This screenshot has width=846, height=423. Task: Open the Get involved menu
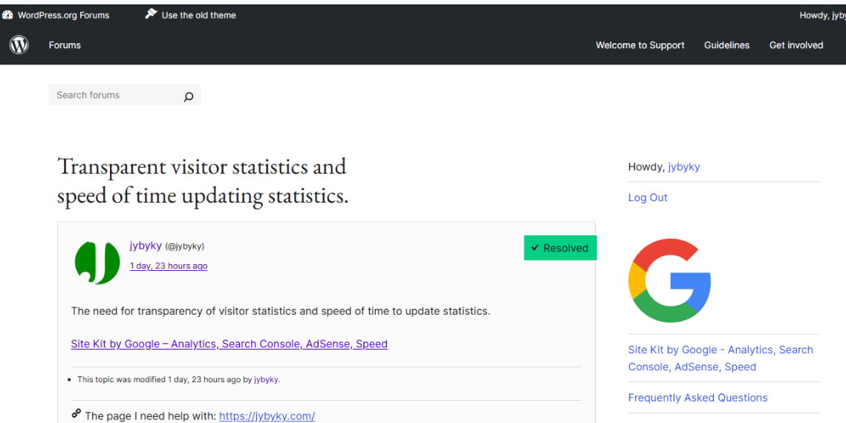coord(795,45)
